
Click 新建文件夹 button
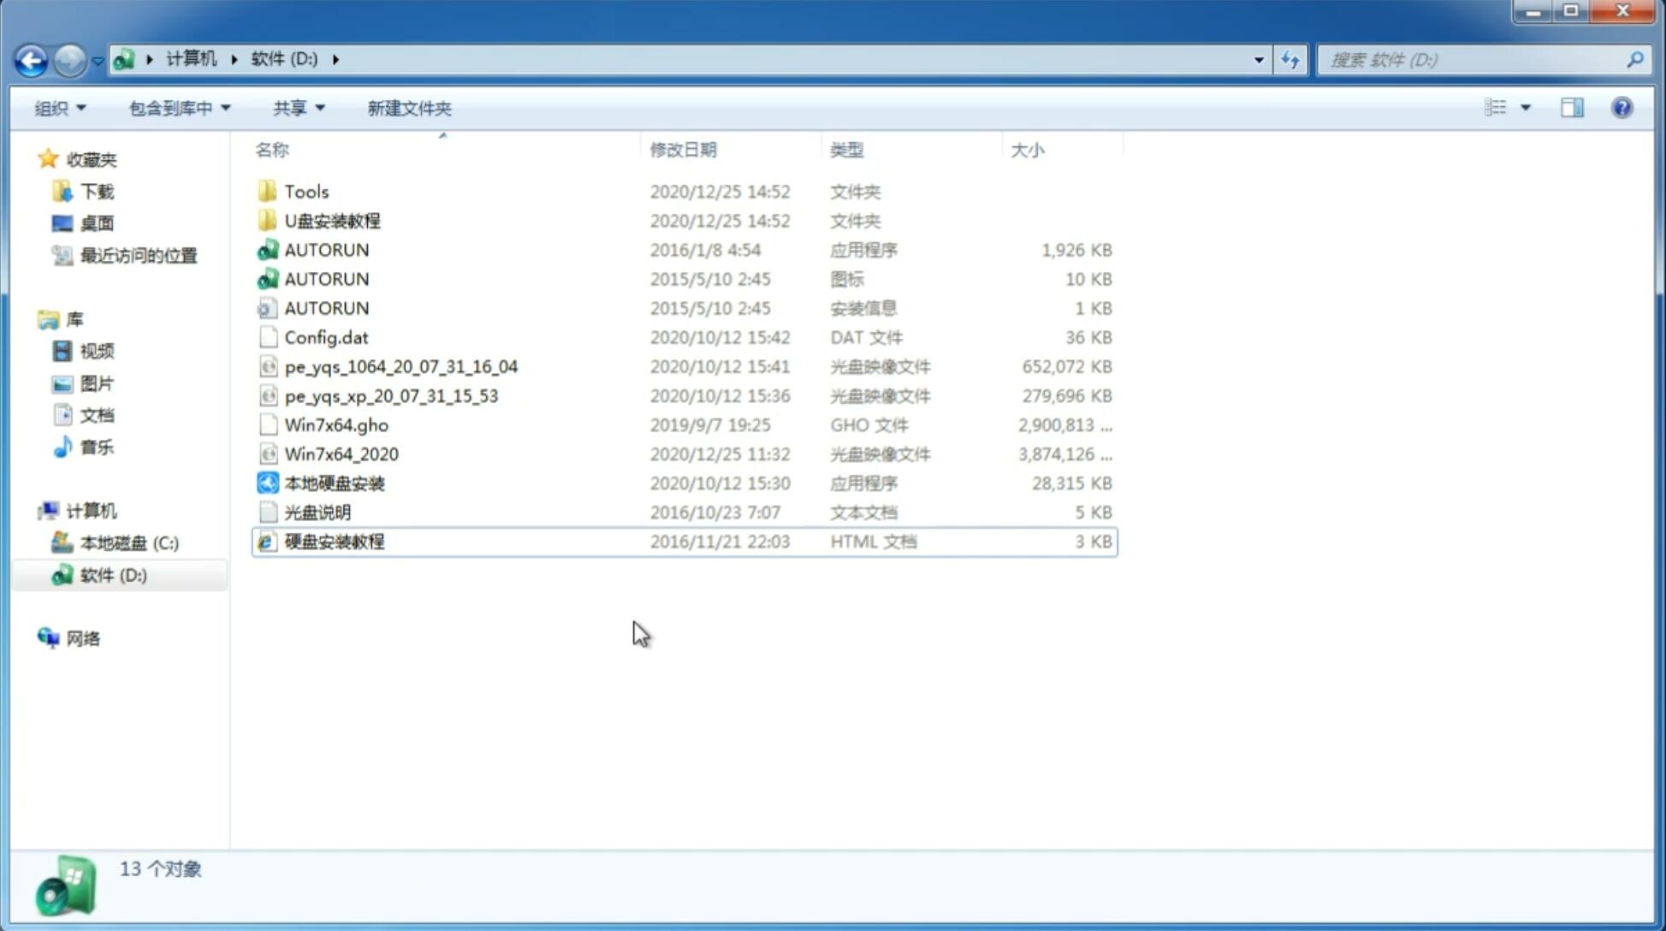tap(408, 108)
